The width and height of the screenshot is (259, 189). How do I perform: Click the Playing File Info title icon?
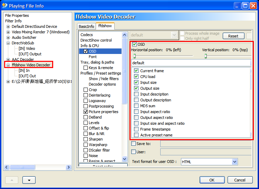[5, 5]
